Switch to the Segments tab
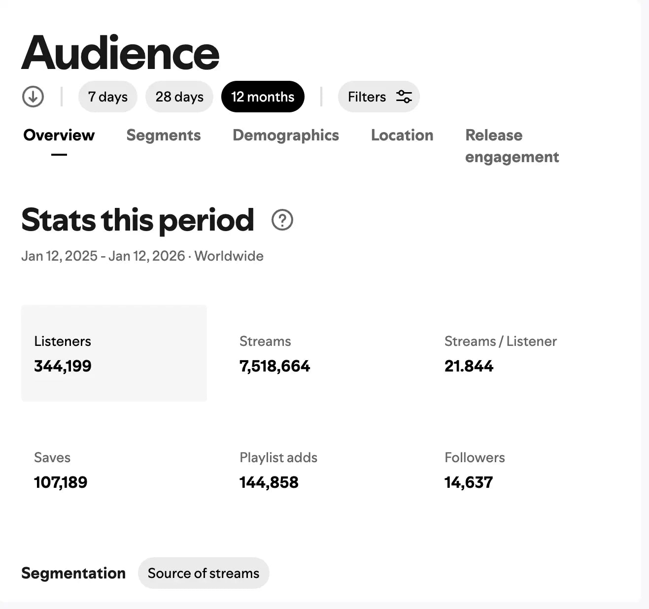 [164, 135]
